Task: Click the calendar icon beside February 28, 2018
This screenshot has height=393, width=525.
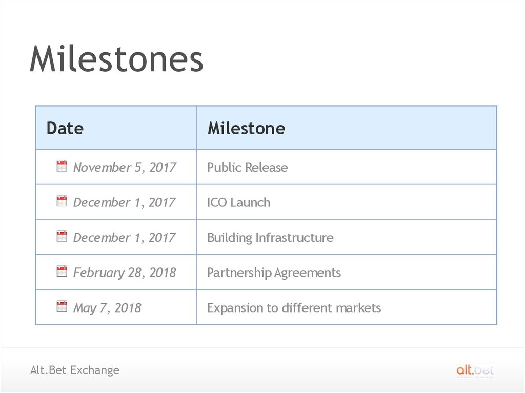Action: 62,271
